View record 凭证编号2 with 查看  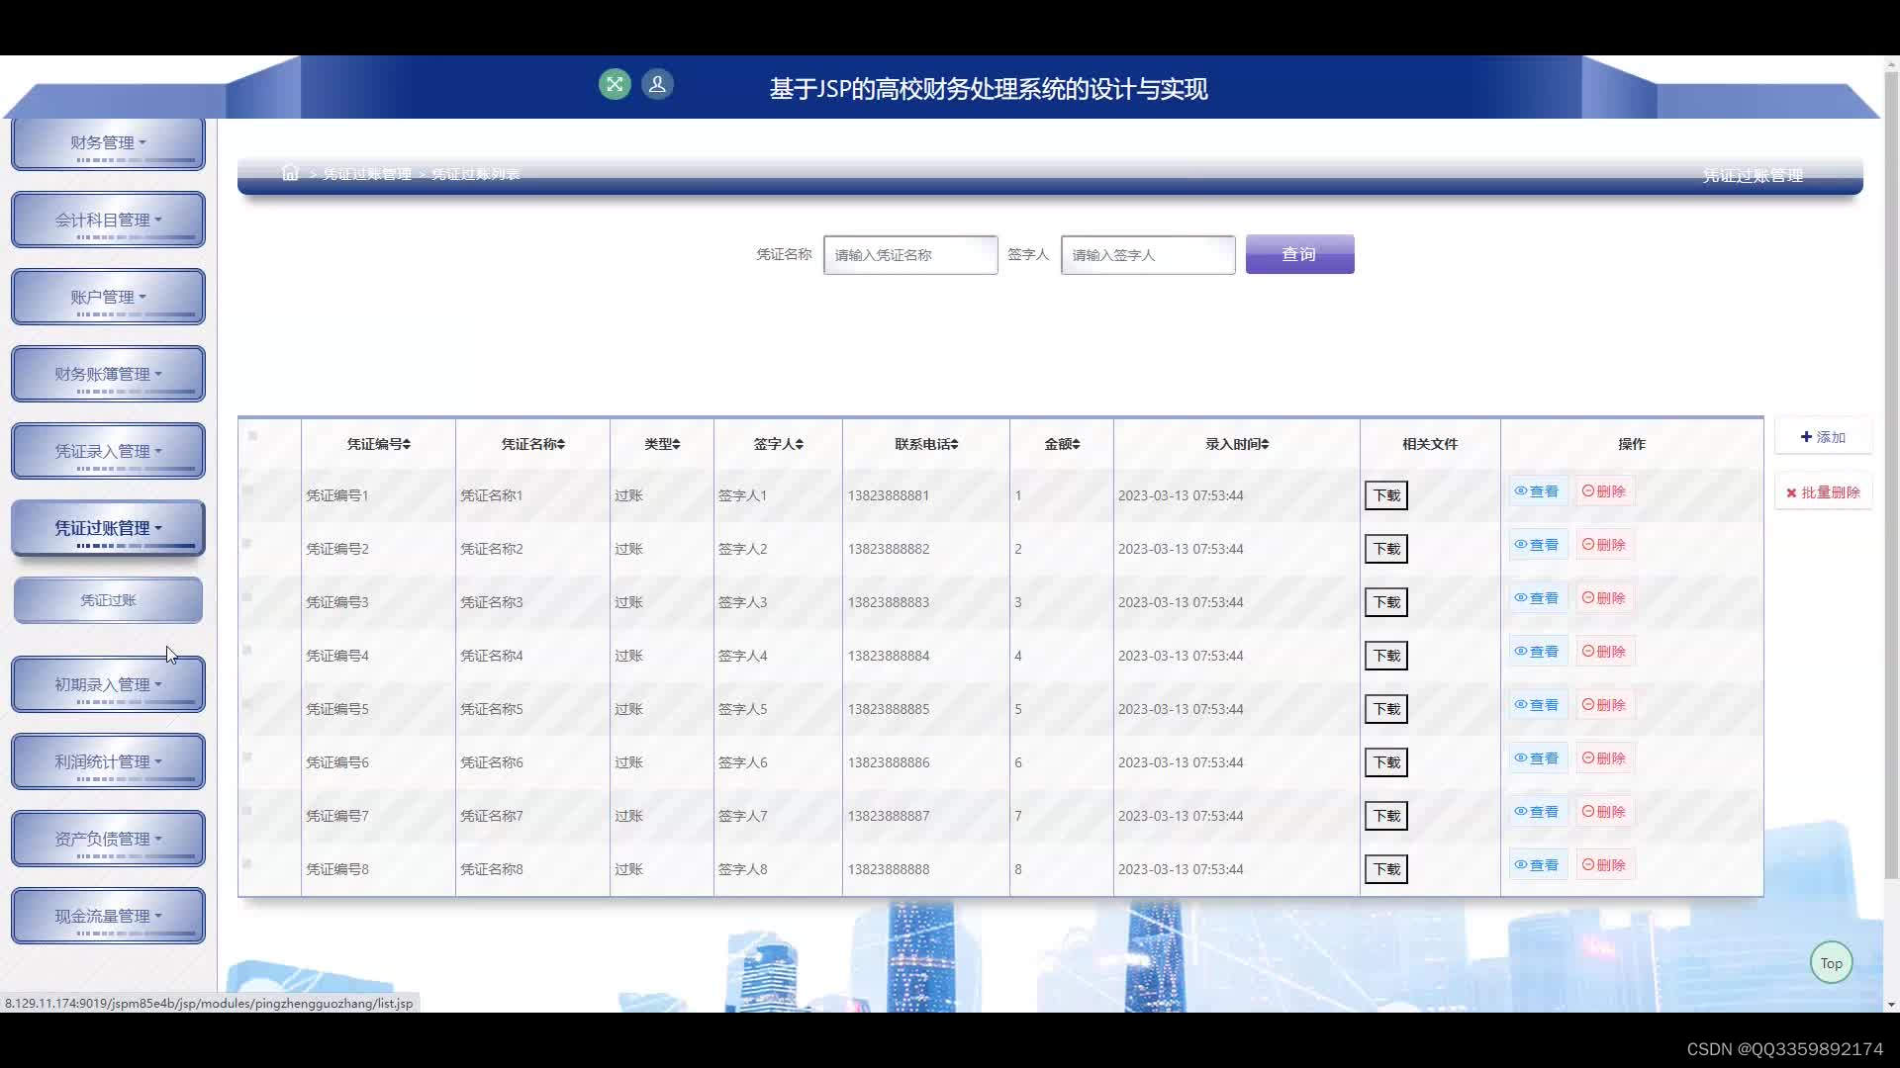tap(1537, 545)
